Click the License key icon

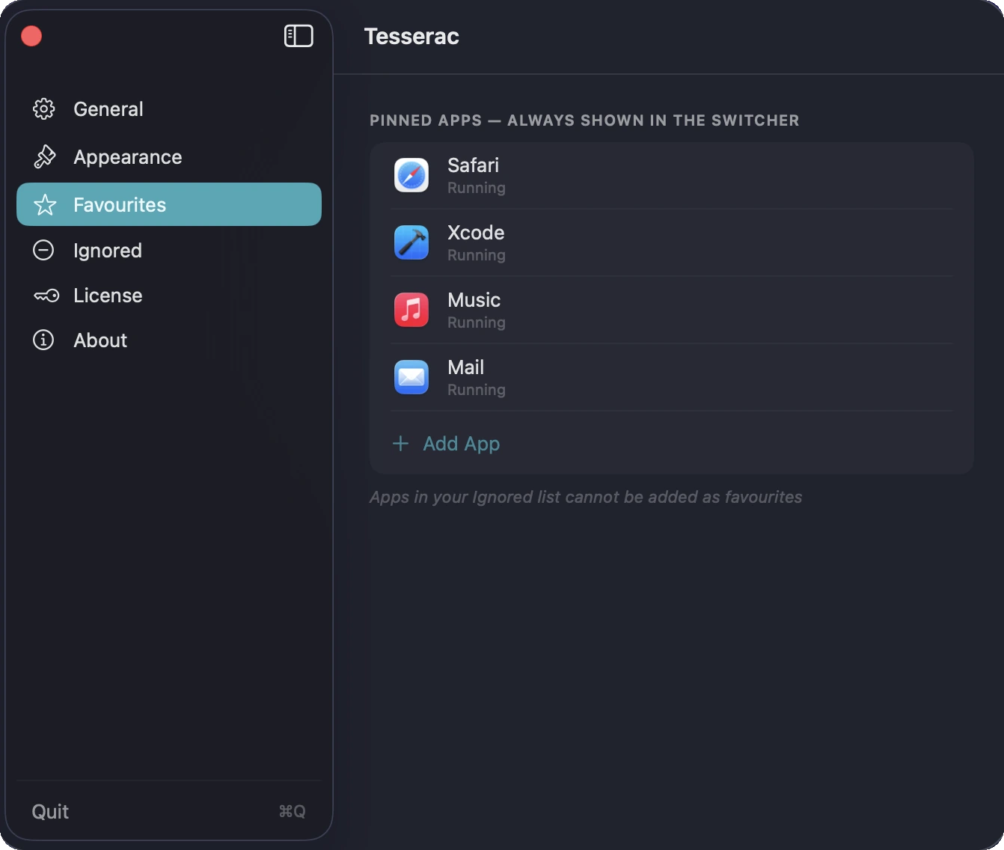46,296
